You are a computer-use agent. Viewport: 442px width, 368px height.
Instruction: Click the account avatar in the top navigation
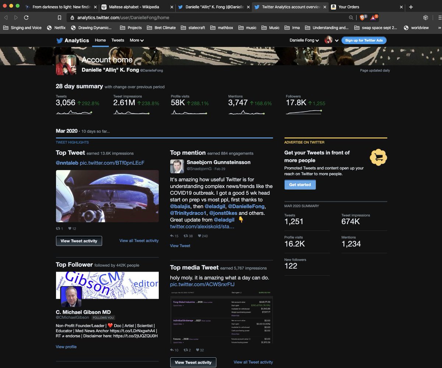click(329, 40)
